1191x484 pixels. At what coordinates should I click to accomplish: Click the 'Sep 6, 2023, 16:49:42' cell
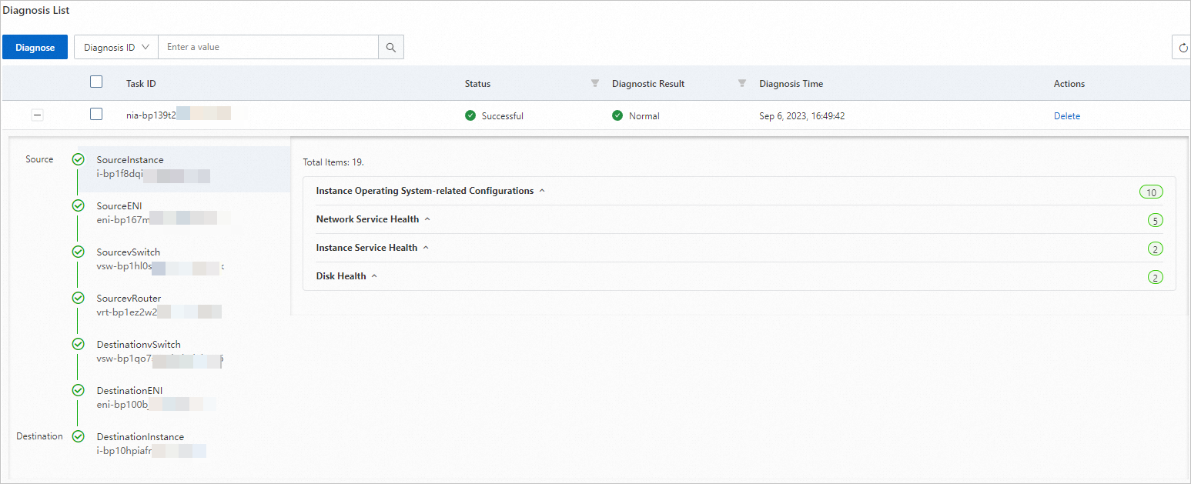(802, 116)
